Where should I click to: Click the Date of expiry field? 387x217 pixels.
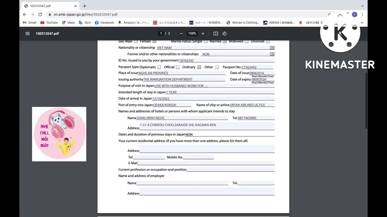[263, 79]
